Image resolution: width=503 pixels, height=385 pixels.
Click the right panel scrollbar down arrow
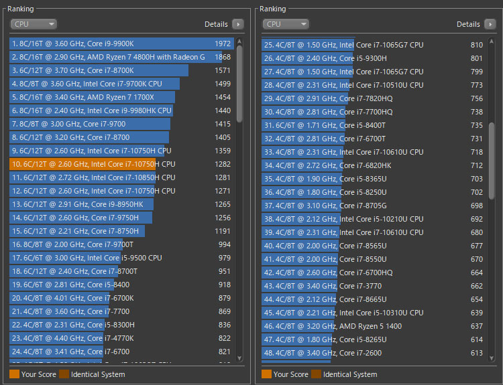coord(492,358)
